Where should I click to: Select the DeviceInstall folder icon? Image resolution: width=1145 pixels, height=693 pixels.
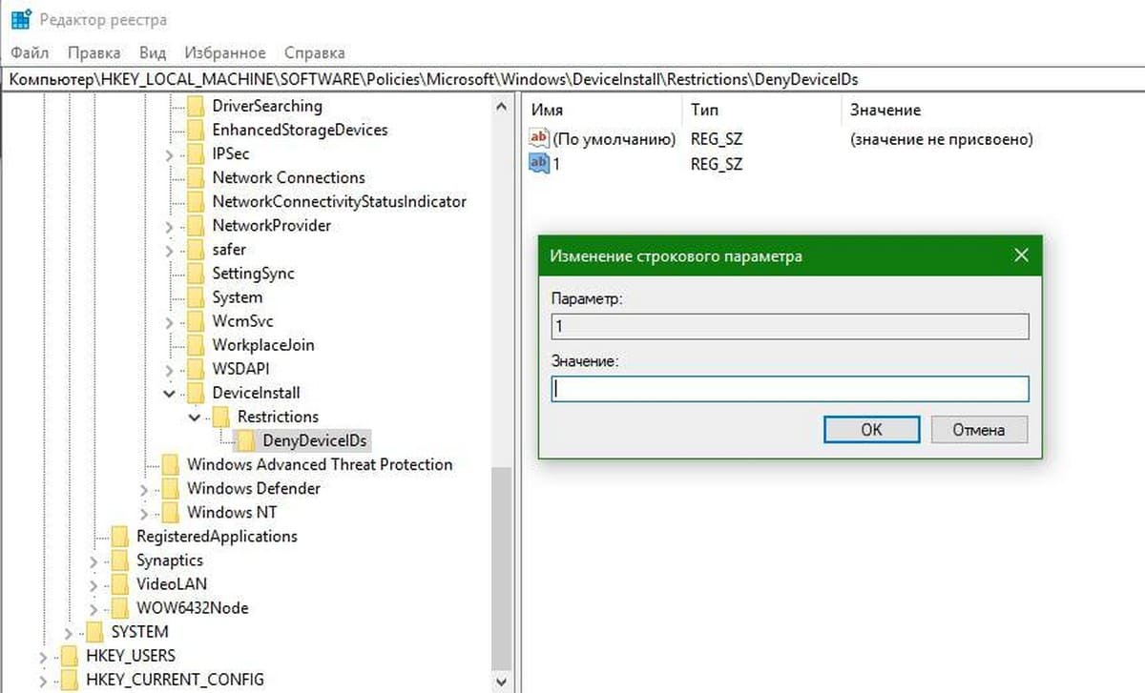point(196,392)
